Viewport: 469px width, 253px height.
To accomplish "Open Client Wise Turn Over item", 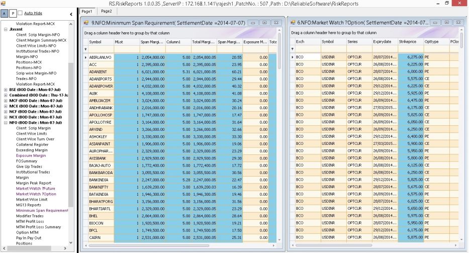I will pyautogui.click(x=35, y=139).
